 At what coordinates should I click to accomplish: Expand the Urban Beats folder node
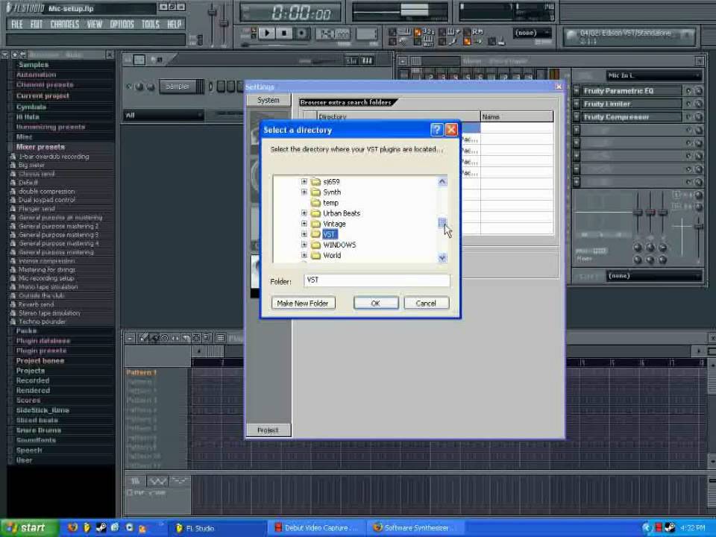pyautogui.click(x=304, y=213)
